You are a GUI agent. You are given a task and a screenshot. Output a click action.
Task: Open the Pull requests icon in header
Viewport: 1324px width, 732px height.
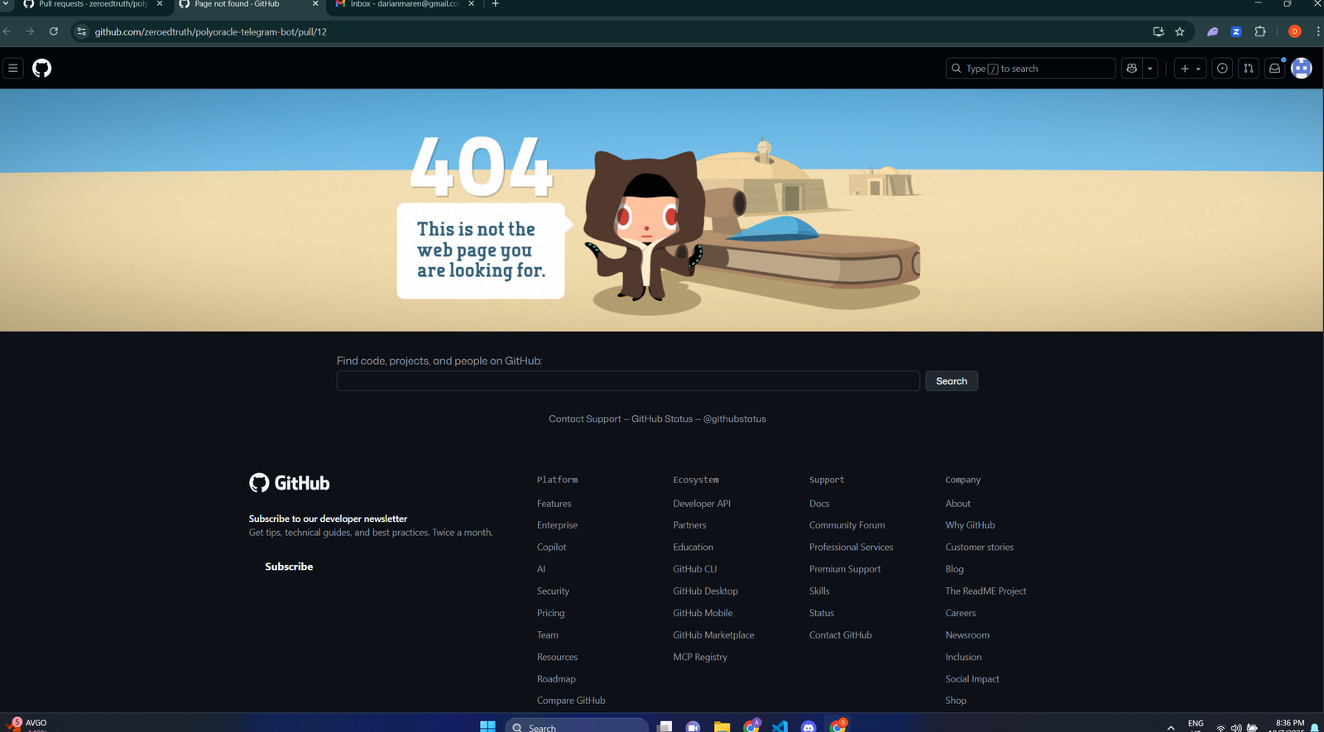pos(1249,69)
